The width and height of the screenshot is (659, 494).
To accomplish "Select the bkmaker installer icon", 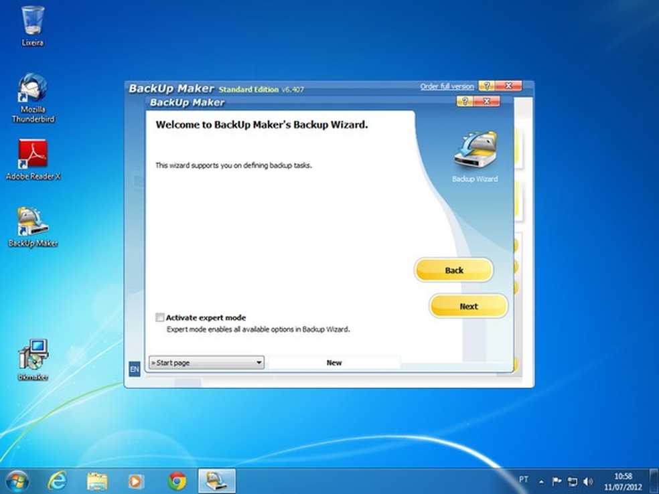I will point(33,355).
